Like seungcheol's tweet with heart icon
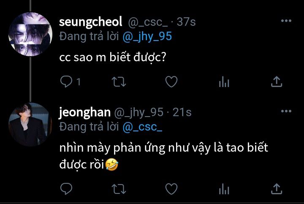Viewport: 304px width, 204px height. (x=171, y=82)
